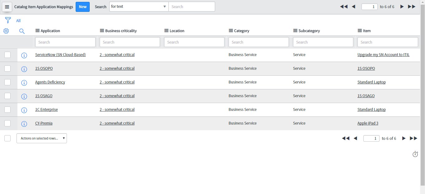Show response time stopwatch icon
425x194 pixels.
[x=415, y=154]
